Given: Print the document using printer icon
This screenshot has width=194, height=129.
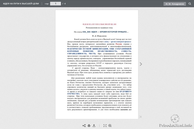Looking at the screenshot, I should point(89,125).
